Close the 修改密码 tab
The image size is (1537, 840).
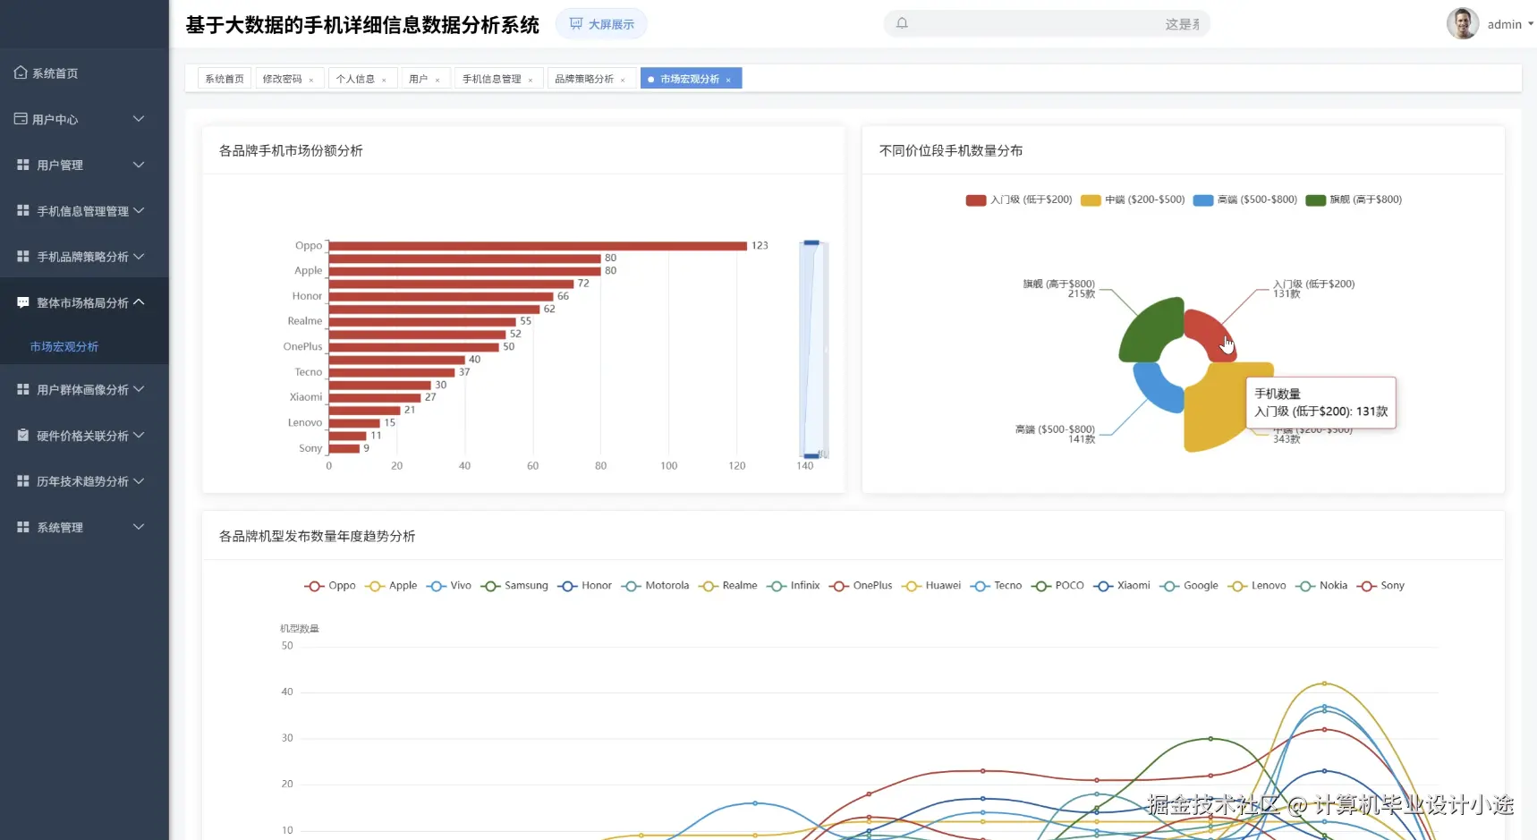pos(311,80)
